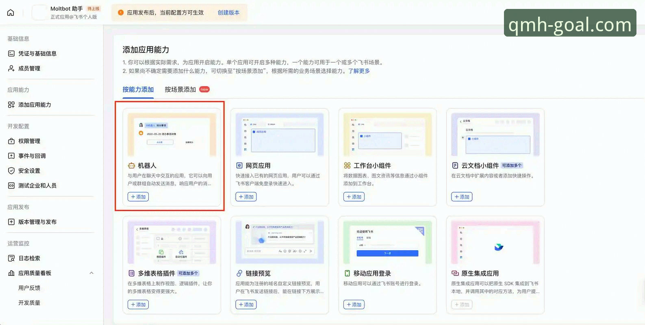Click the 链接预览 link icon
This screenshot has width=645, height=325.
[x=239, y=273]
